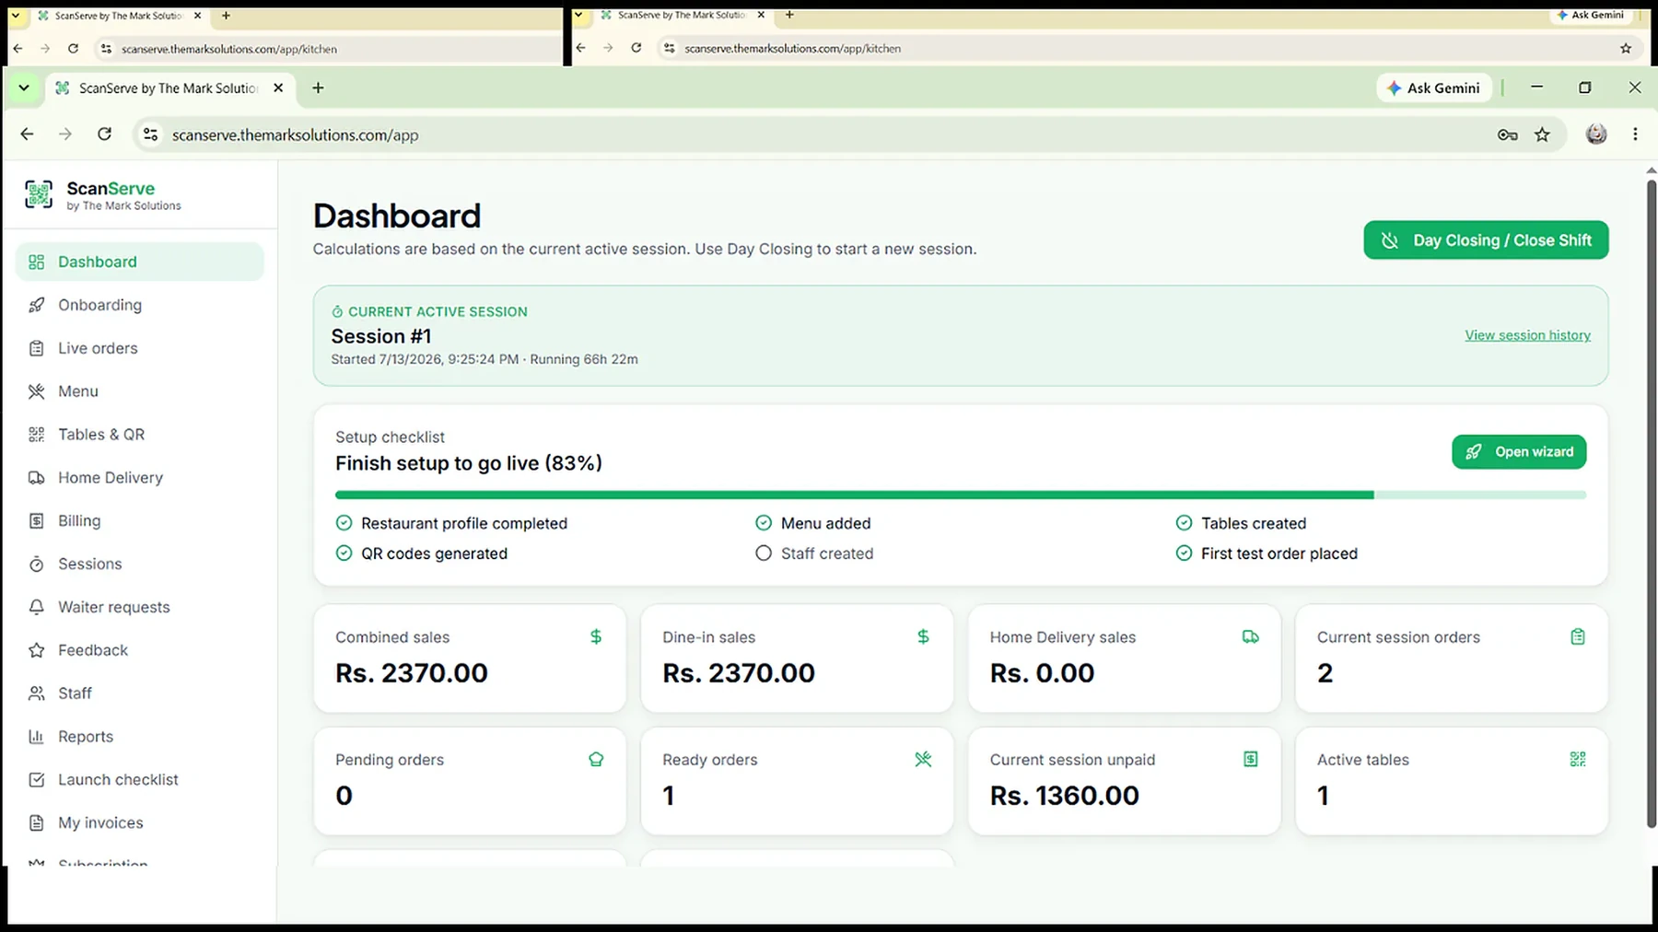Expand the tab search dropdown arrow

(x=24, y=88)
